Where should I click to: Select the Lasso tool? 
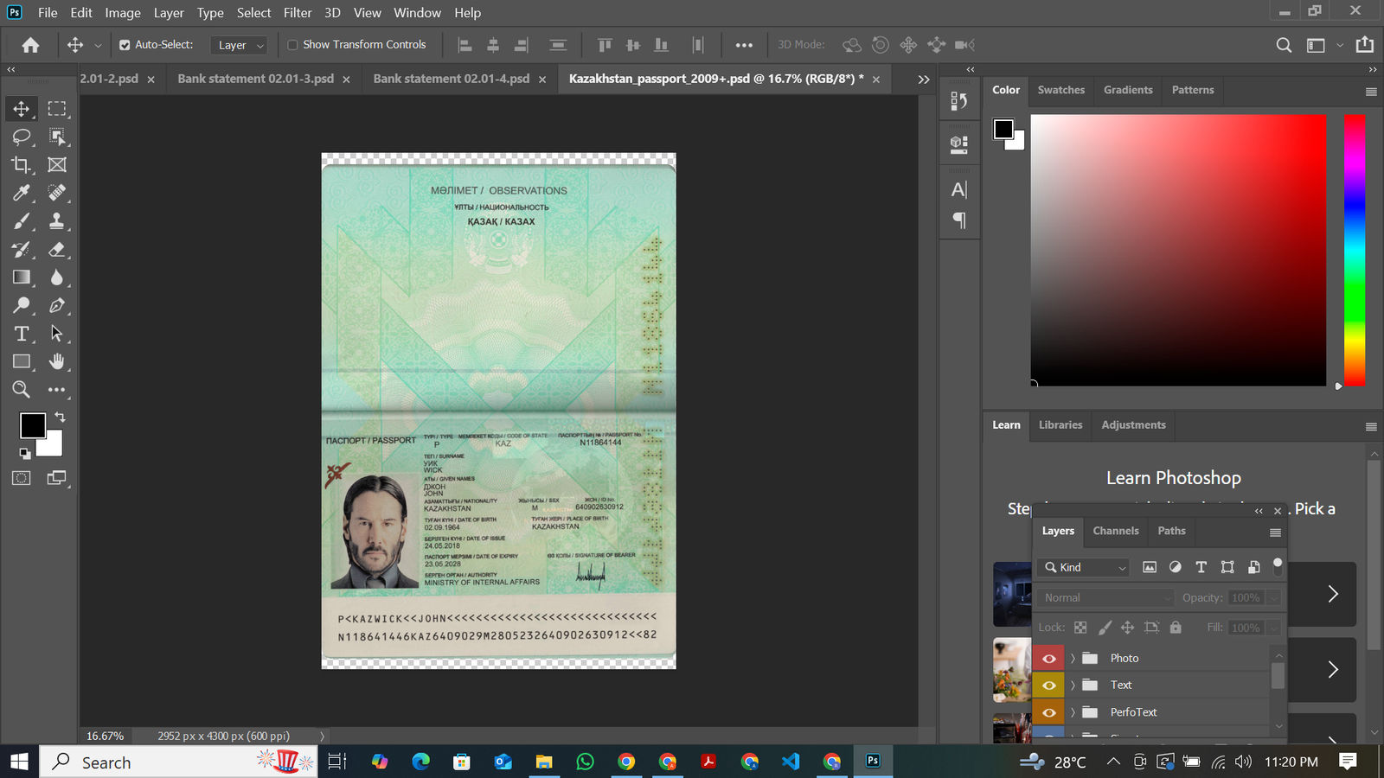21,137
